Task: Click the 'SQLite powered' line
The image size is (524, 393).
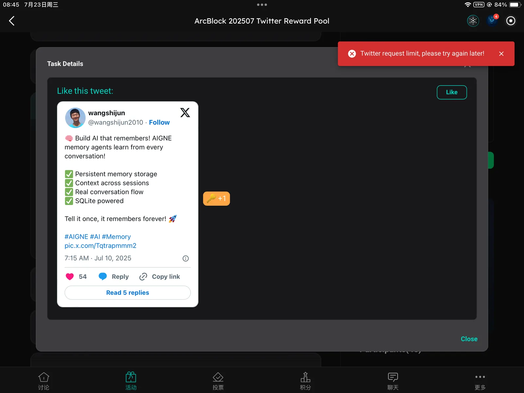Action: 100,201
